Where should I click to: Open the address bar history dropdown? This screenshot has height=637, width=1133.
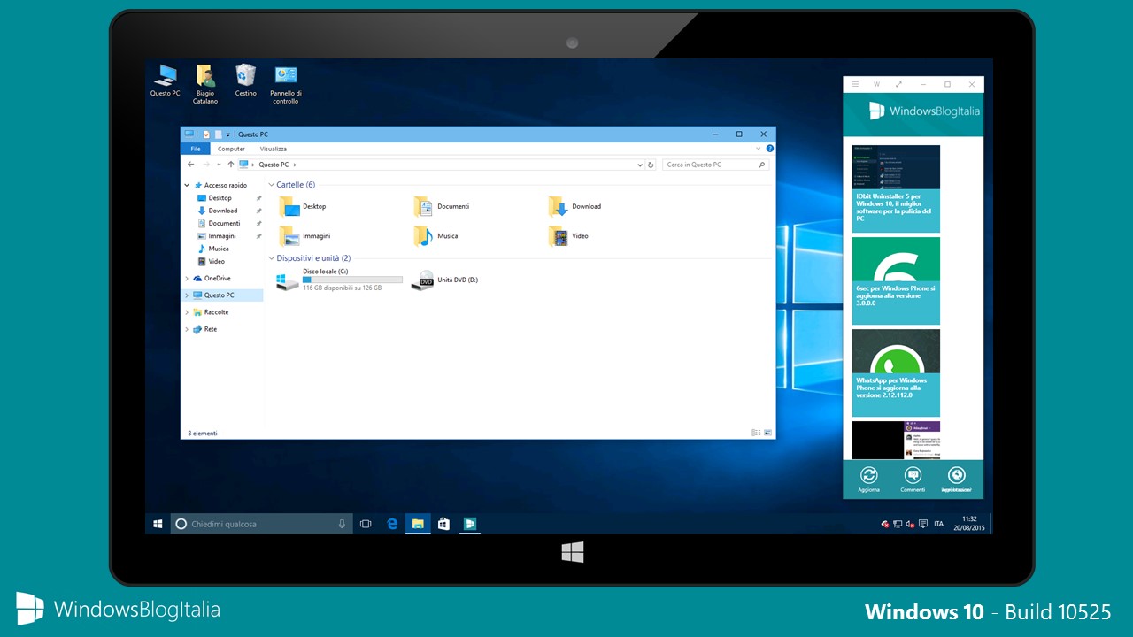[640, 165]
